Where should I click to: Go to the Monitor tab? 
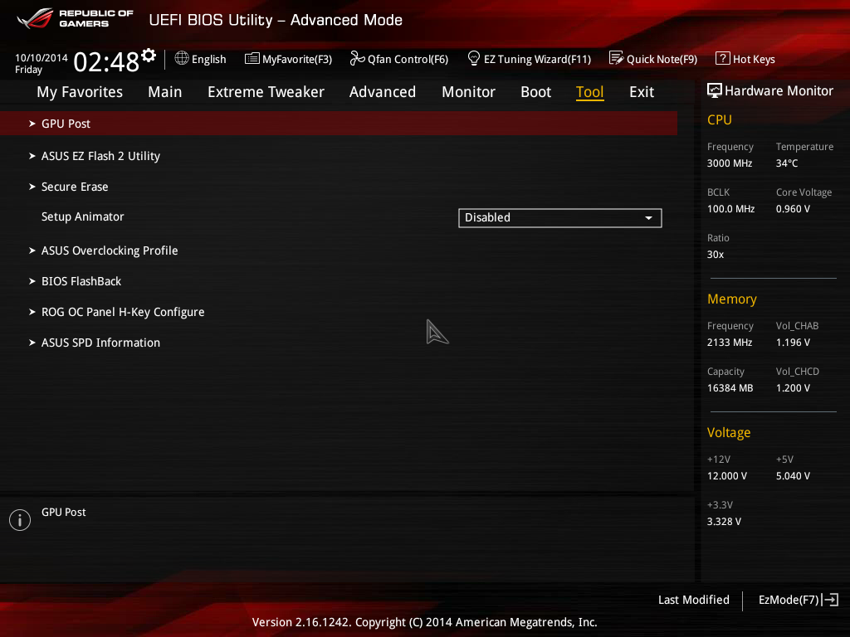[x=468, y=92]
